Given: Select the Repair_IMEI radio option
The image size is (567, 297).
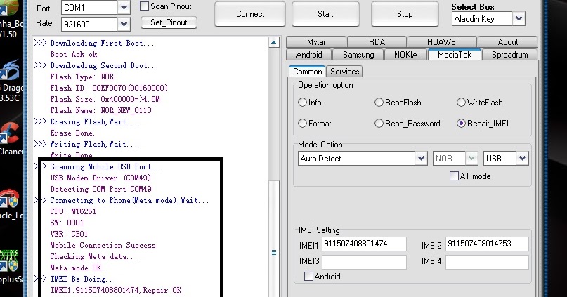Looking at the screenshot, I should (x=461, y=123).
